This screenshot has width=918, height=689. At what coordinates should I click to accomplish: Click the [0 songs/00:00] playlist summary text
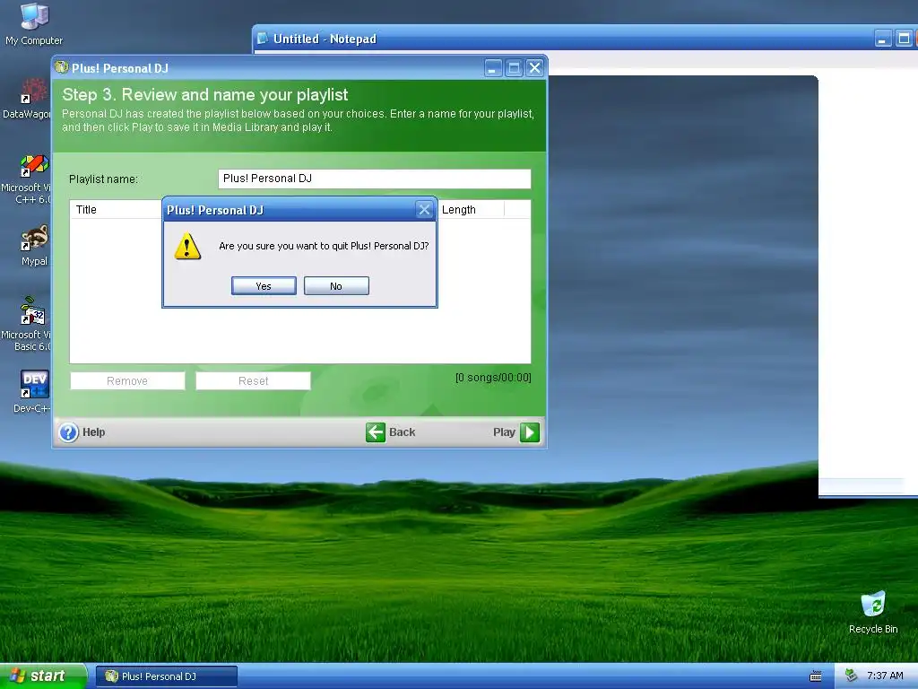[493, 378]
